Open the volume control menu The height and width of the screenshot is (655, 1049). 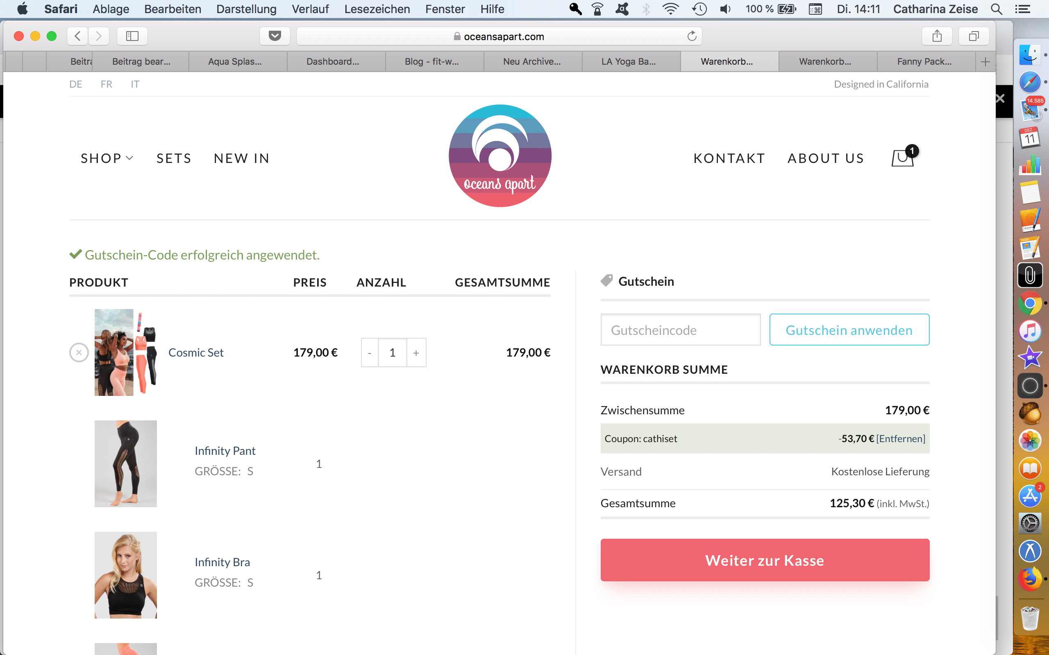click(x=725, y=9)
